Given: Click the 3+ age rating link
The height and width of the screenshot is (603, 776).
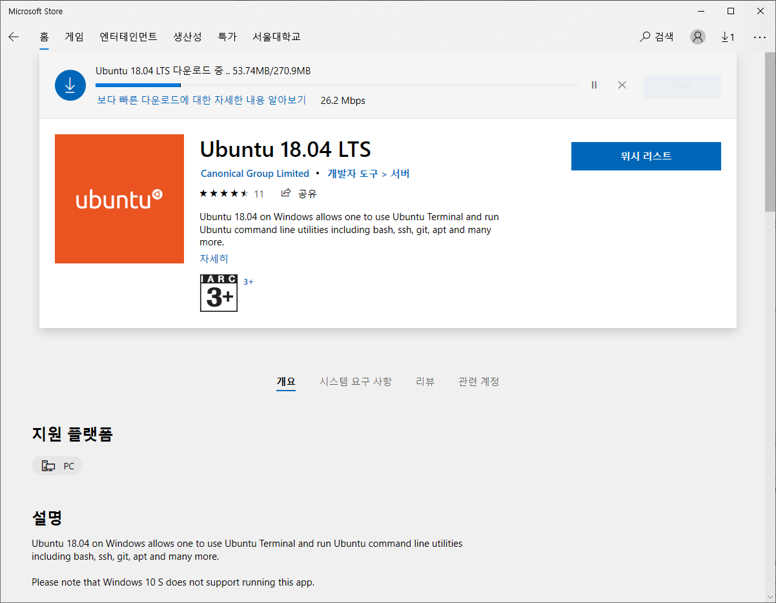Looking at the screenshot, I should (x=249, y=282).
